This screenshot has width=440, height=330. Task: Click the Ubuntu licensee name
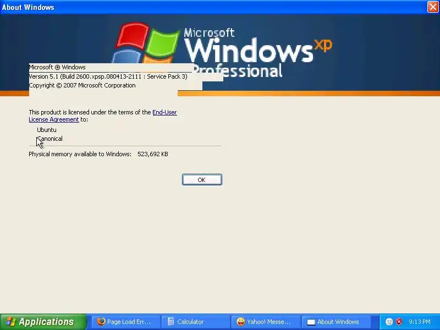47,130
